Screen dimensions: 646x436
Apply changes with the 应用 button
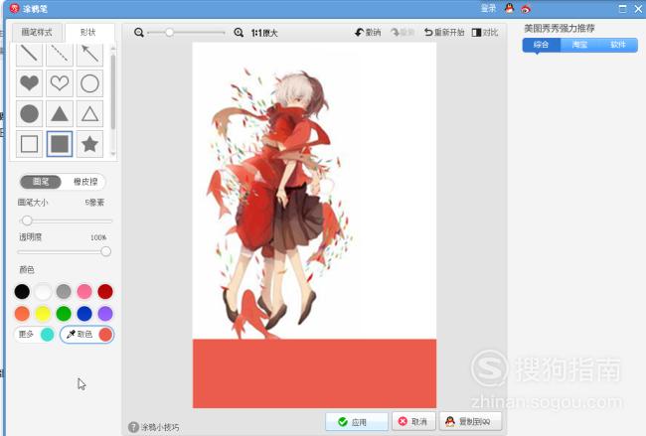tap(357, 422)
